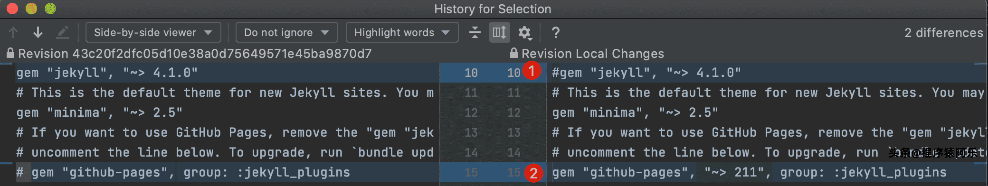Screen dimensions: 988x186
Task: Click lock icon beside Revision Local Changes
Action: coord(513,53)
